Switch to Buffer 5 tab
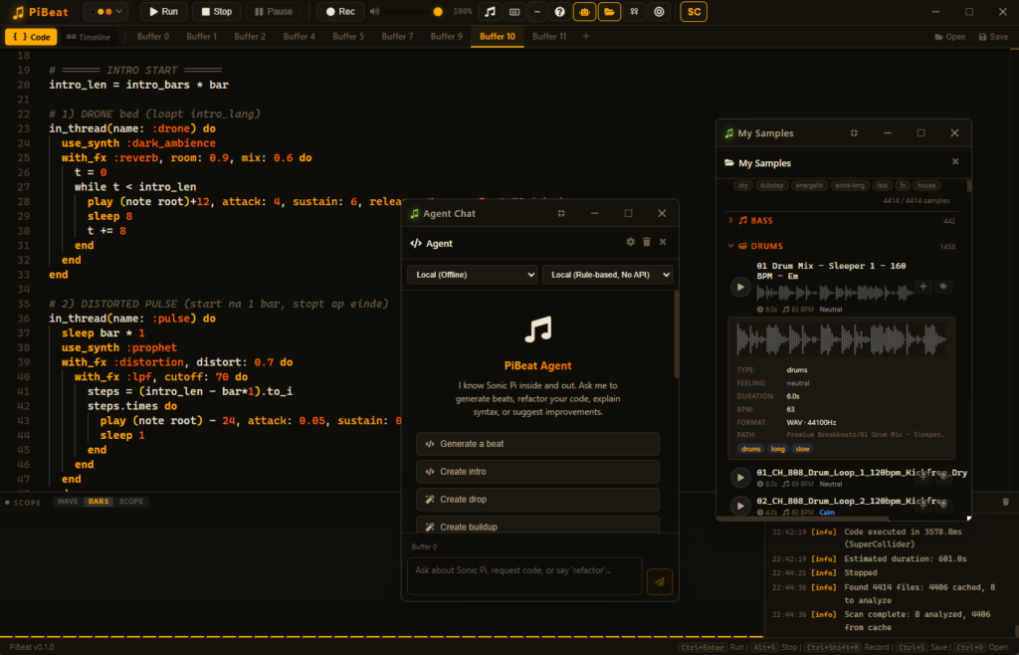Viewport: 1019px width, 655px height. (x=348, y=37)
